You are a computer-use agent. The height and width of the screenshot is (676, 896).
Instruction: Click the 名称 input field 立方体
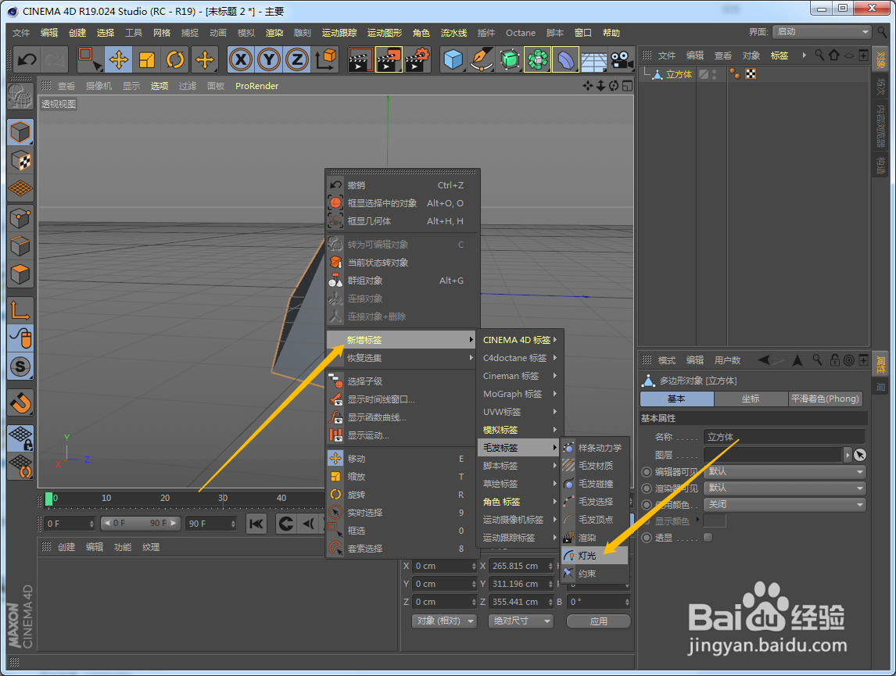coord(783,437)
